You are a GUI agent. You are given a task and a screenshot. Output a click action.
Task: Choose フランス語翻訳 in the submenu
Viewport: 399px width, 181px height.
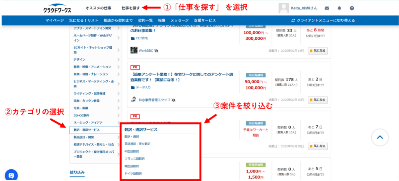[134, 159]
